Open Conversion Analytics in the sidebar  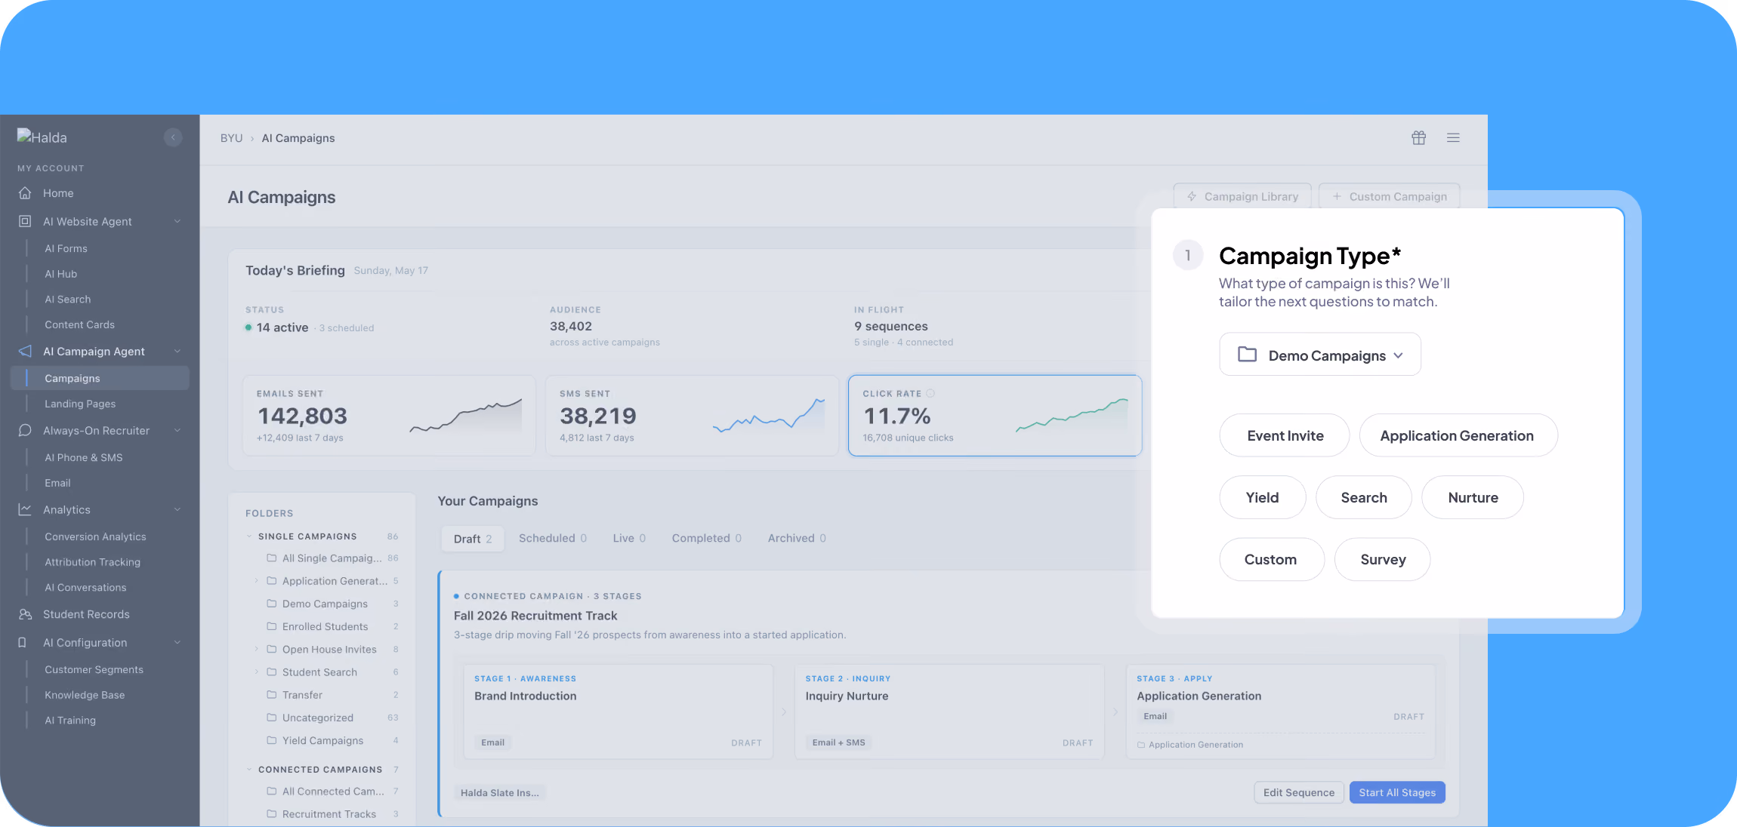point(95,536)
